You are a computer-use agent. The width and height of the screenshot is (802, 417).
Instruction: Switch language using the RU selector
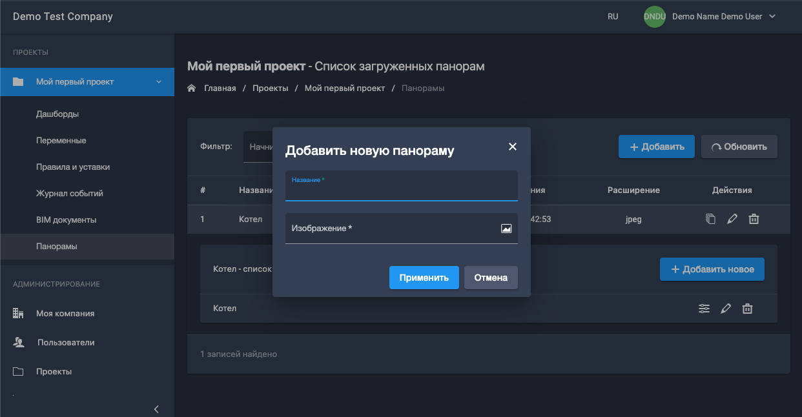tap(613, 17)
